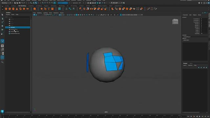The width and height of the screenshot is (210, 118).
Task: Jump to start of playback range
Action: 188,117
